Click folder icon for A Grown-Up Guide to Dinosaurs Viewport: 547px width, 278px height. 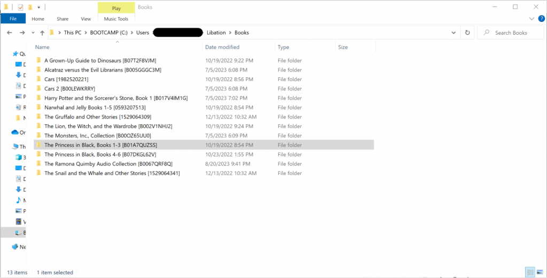tap(38, 60)
